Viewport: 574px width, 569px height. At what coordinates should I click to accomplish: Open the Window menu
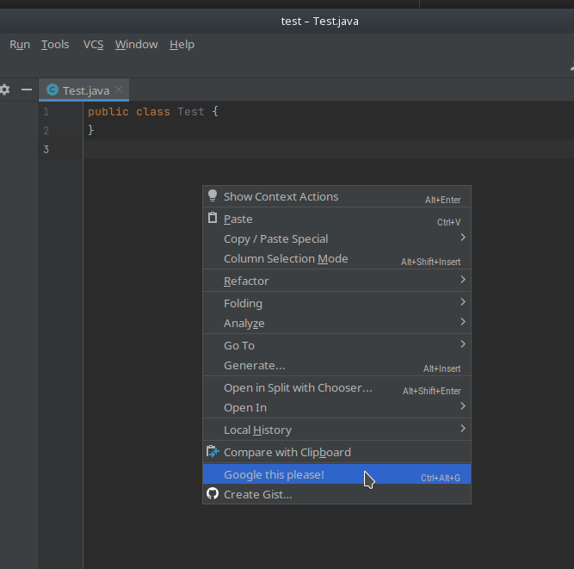tap(136, 44)
